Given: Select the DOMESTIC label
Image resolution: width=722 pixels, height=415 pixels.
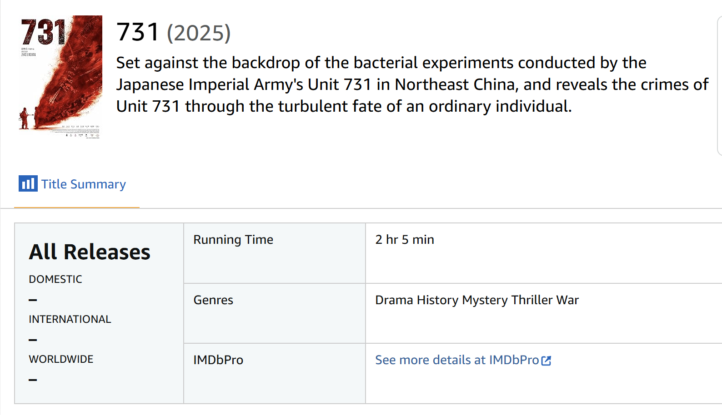Looking at the screenshot, I should [x=55, y=279].
